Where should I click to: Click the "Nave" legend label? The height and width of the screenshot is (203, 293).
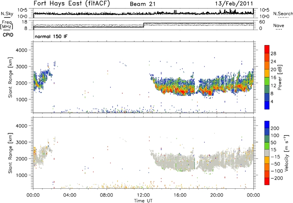279,26
